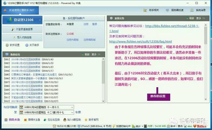Open forum post 不能自动提交订单的手动提交
212x130 pixels.
[27, 97]
